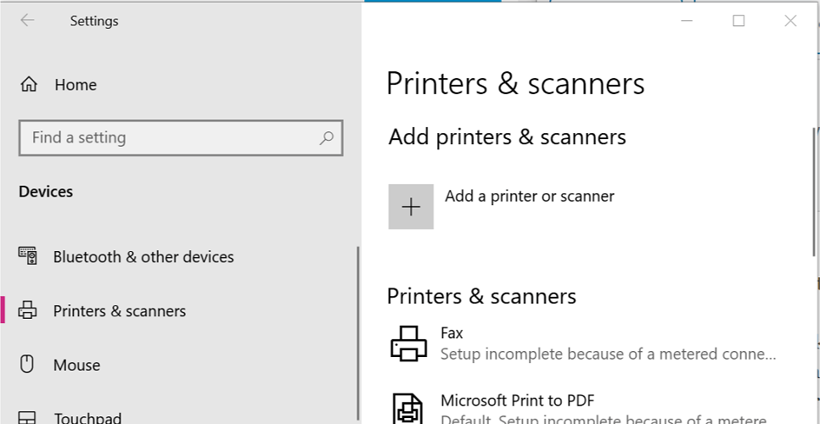Viewport: 820px width, 424px height.
Task: Click Add a printer or scanner label
Action: click(x=529, y=197)
